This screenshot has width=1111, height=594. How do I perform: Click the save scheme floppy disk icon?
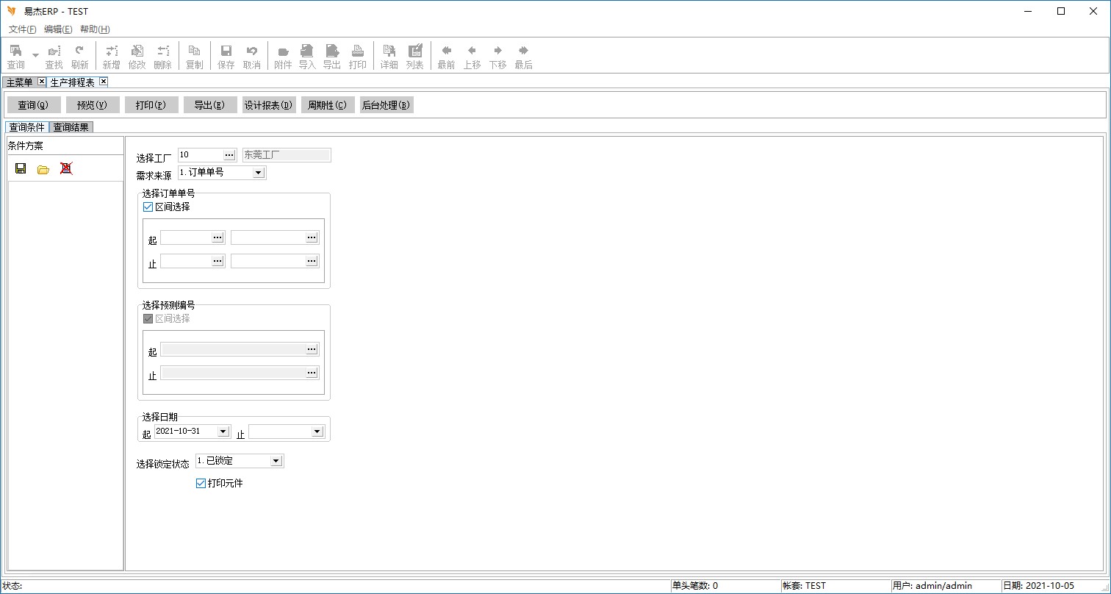[21, 168]
